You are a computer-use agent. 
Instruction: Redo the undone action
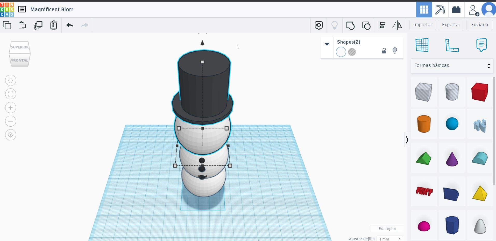point(85,25)
